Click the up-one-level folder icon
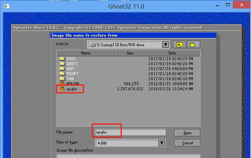 180,45
